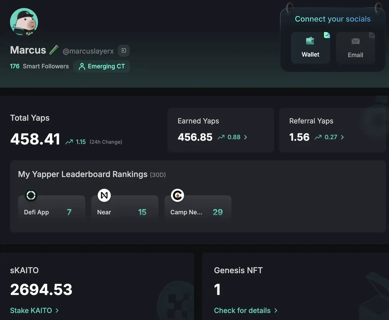Click the @marcuslayerx handle

pos(88,51)
